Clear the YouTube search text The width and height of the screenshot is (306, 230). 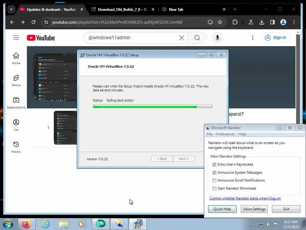point(181,38)
